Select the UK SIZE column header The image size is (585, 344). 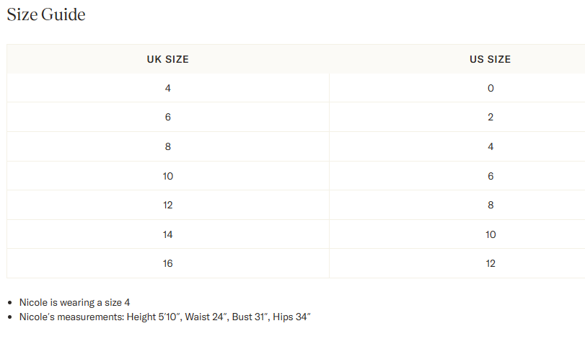pyautogui.click(x=168, y=59)
